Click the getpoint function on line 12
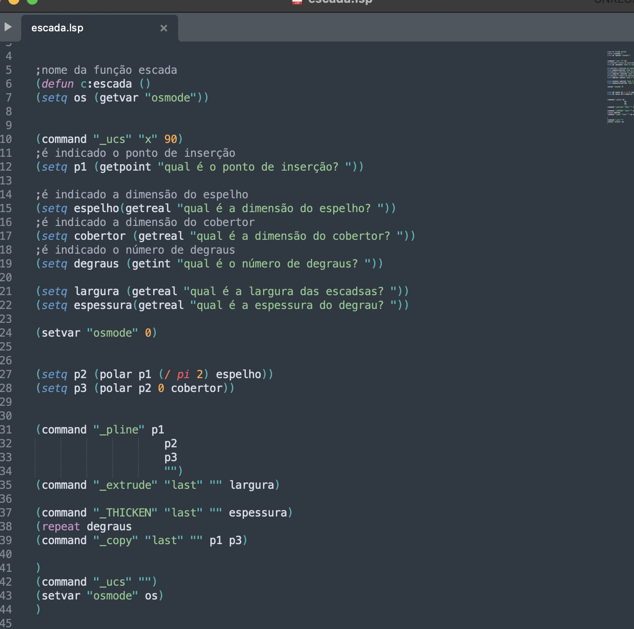634x629 pixels. [126, 167]
